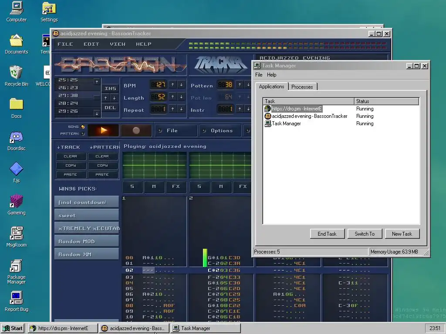
Task: Load a Random MOD
Action: [x=87, y=241]
